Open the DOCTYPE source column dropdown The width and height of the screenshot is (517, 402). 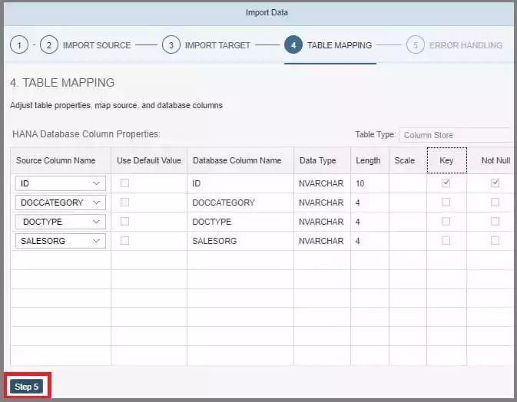(61, 222)
